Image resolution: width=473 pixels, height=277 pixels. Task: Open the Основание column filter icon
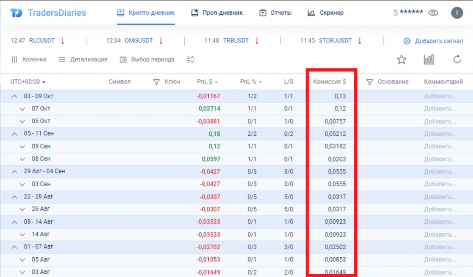point(370,82)
